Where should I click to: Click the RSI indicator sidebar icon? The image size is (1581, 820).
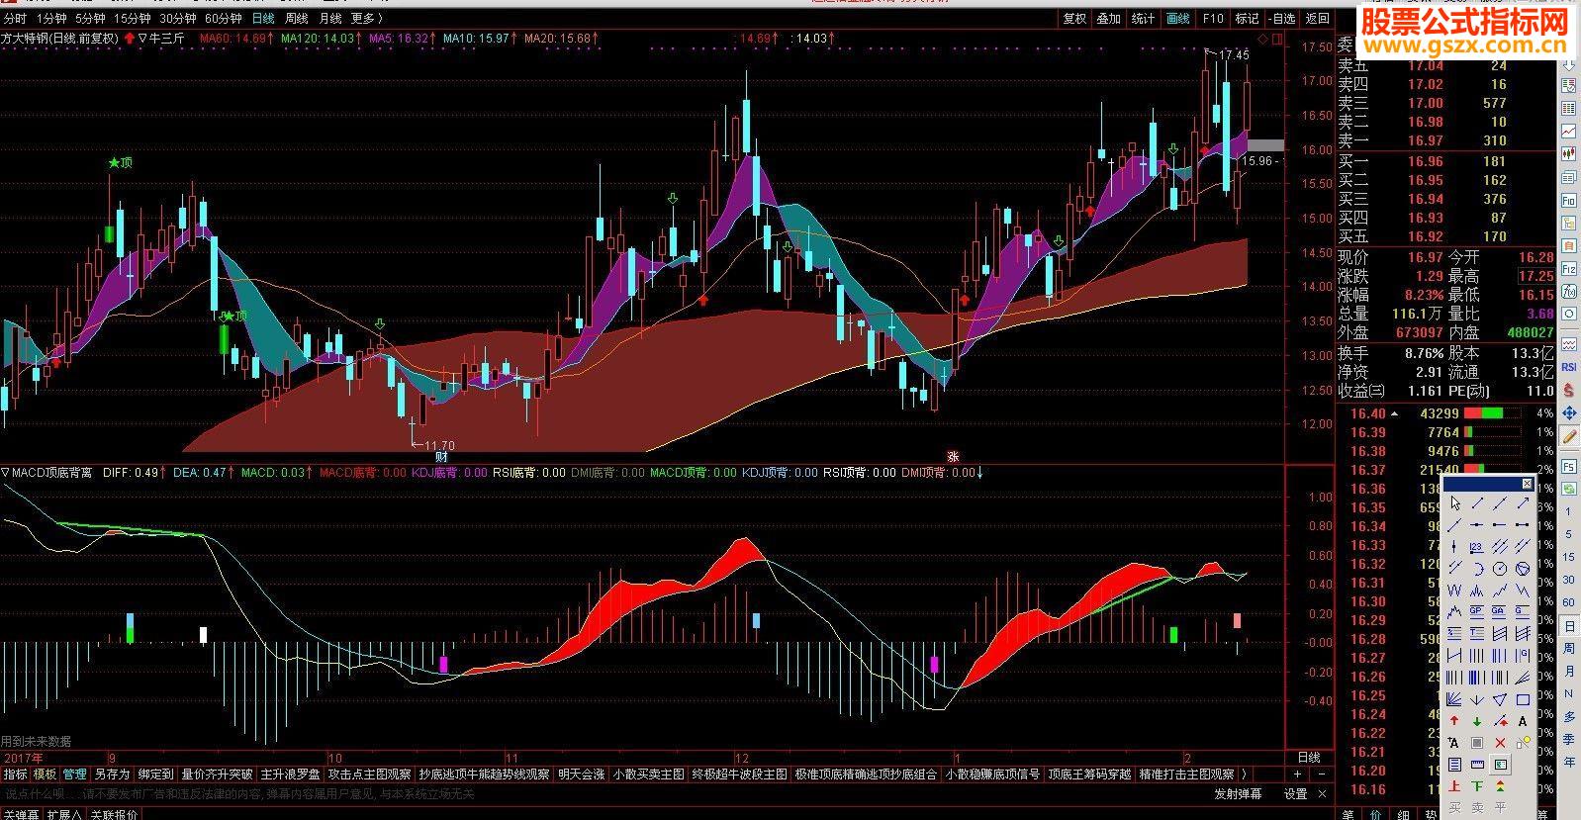[1569, 366]
